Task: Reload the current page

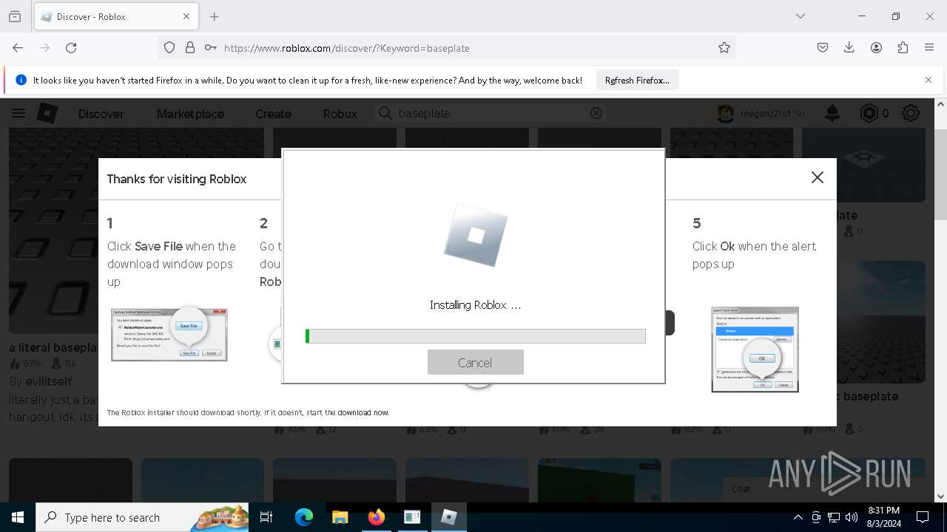Action: click(71, 47)
